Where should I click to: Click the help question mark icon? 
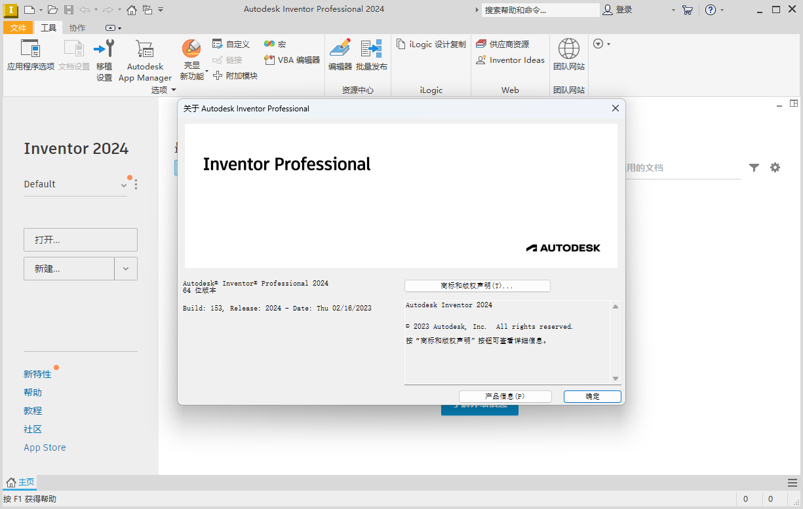[x=711, y=10]
